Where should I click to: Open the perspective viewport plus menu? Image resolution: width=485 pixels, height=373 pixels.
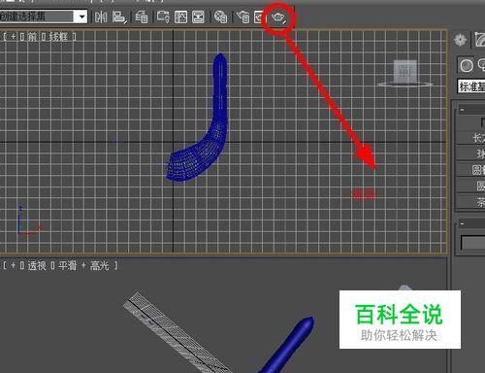(x=13, y=266)
